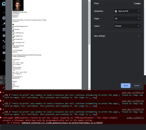
Task: Select the DevTools inspect element icon
Action: point(2,78)
